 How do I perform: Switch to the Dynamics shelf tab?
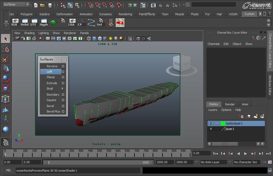[x=105, y=14]
